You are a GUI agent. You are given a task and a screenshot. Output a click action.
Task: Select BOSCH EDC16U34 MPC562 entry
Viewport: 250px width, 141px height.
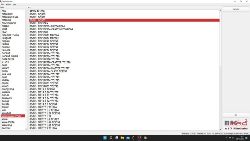tap(124, 38)
